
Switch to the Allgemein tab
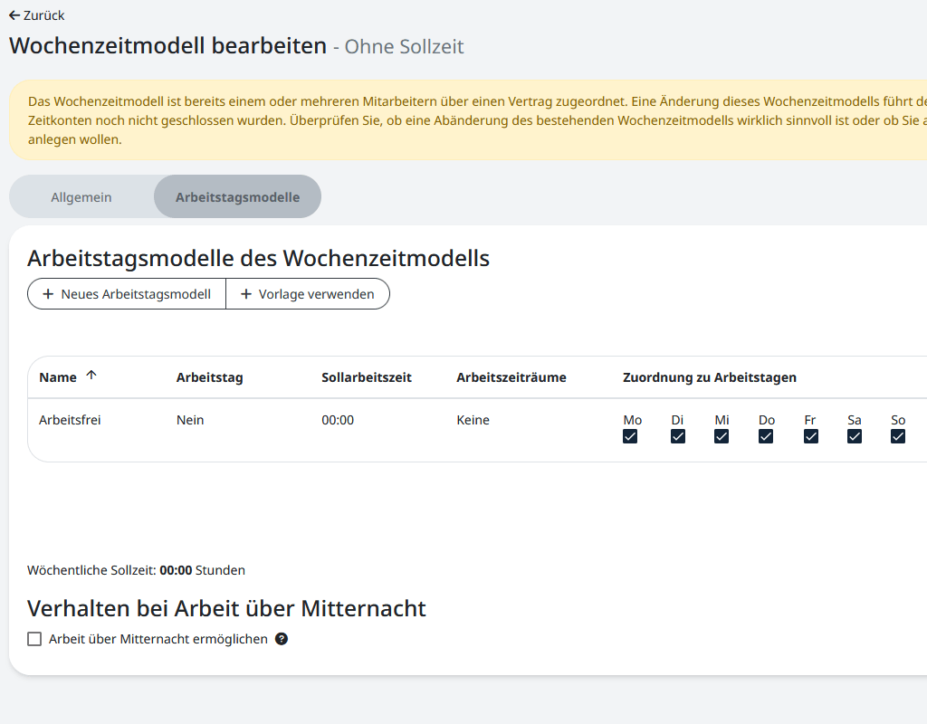coord(82,196)
